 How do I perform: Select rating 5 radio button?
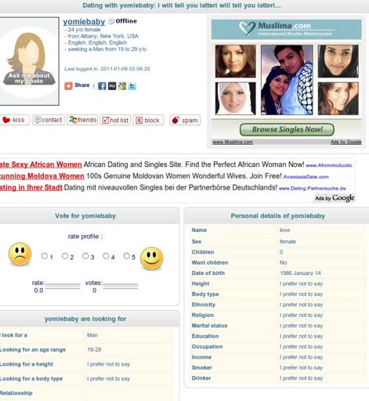pos(126,256)
